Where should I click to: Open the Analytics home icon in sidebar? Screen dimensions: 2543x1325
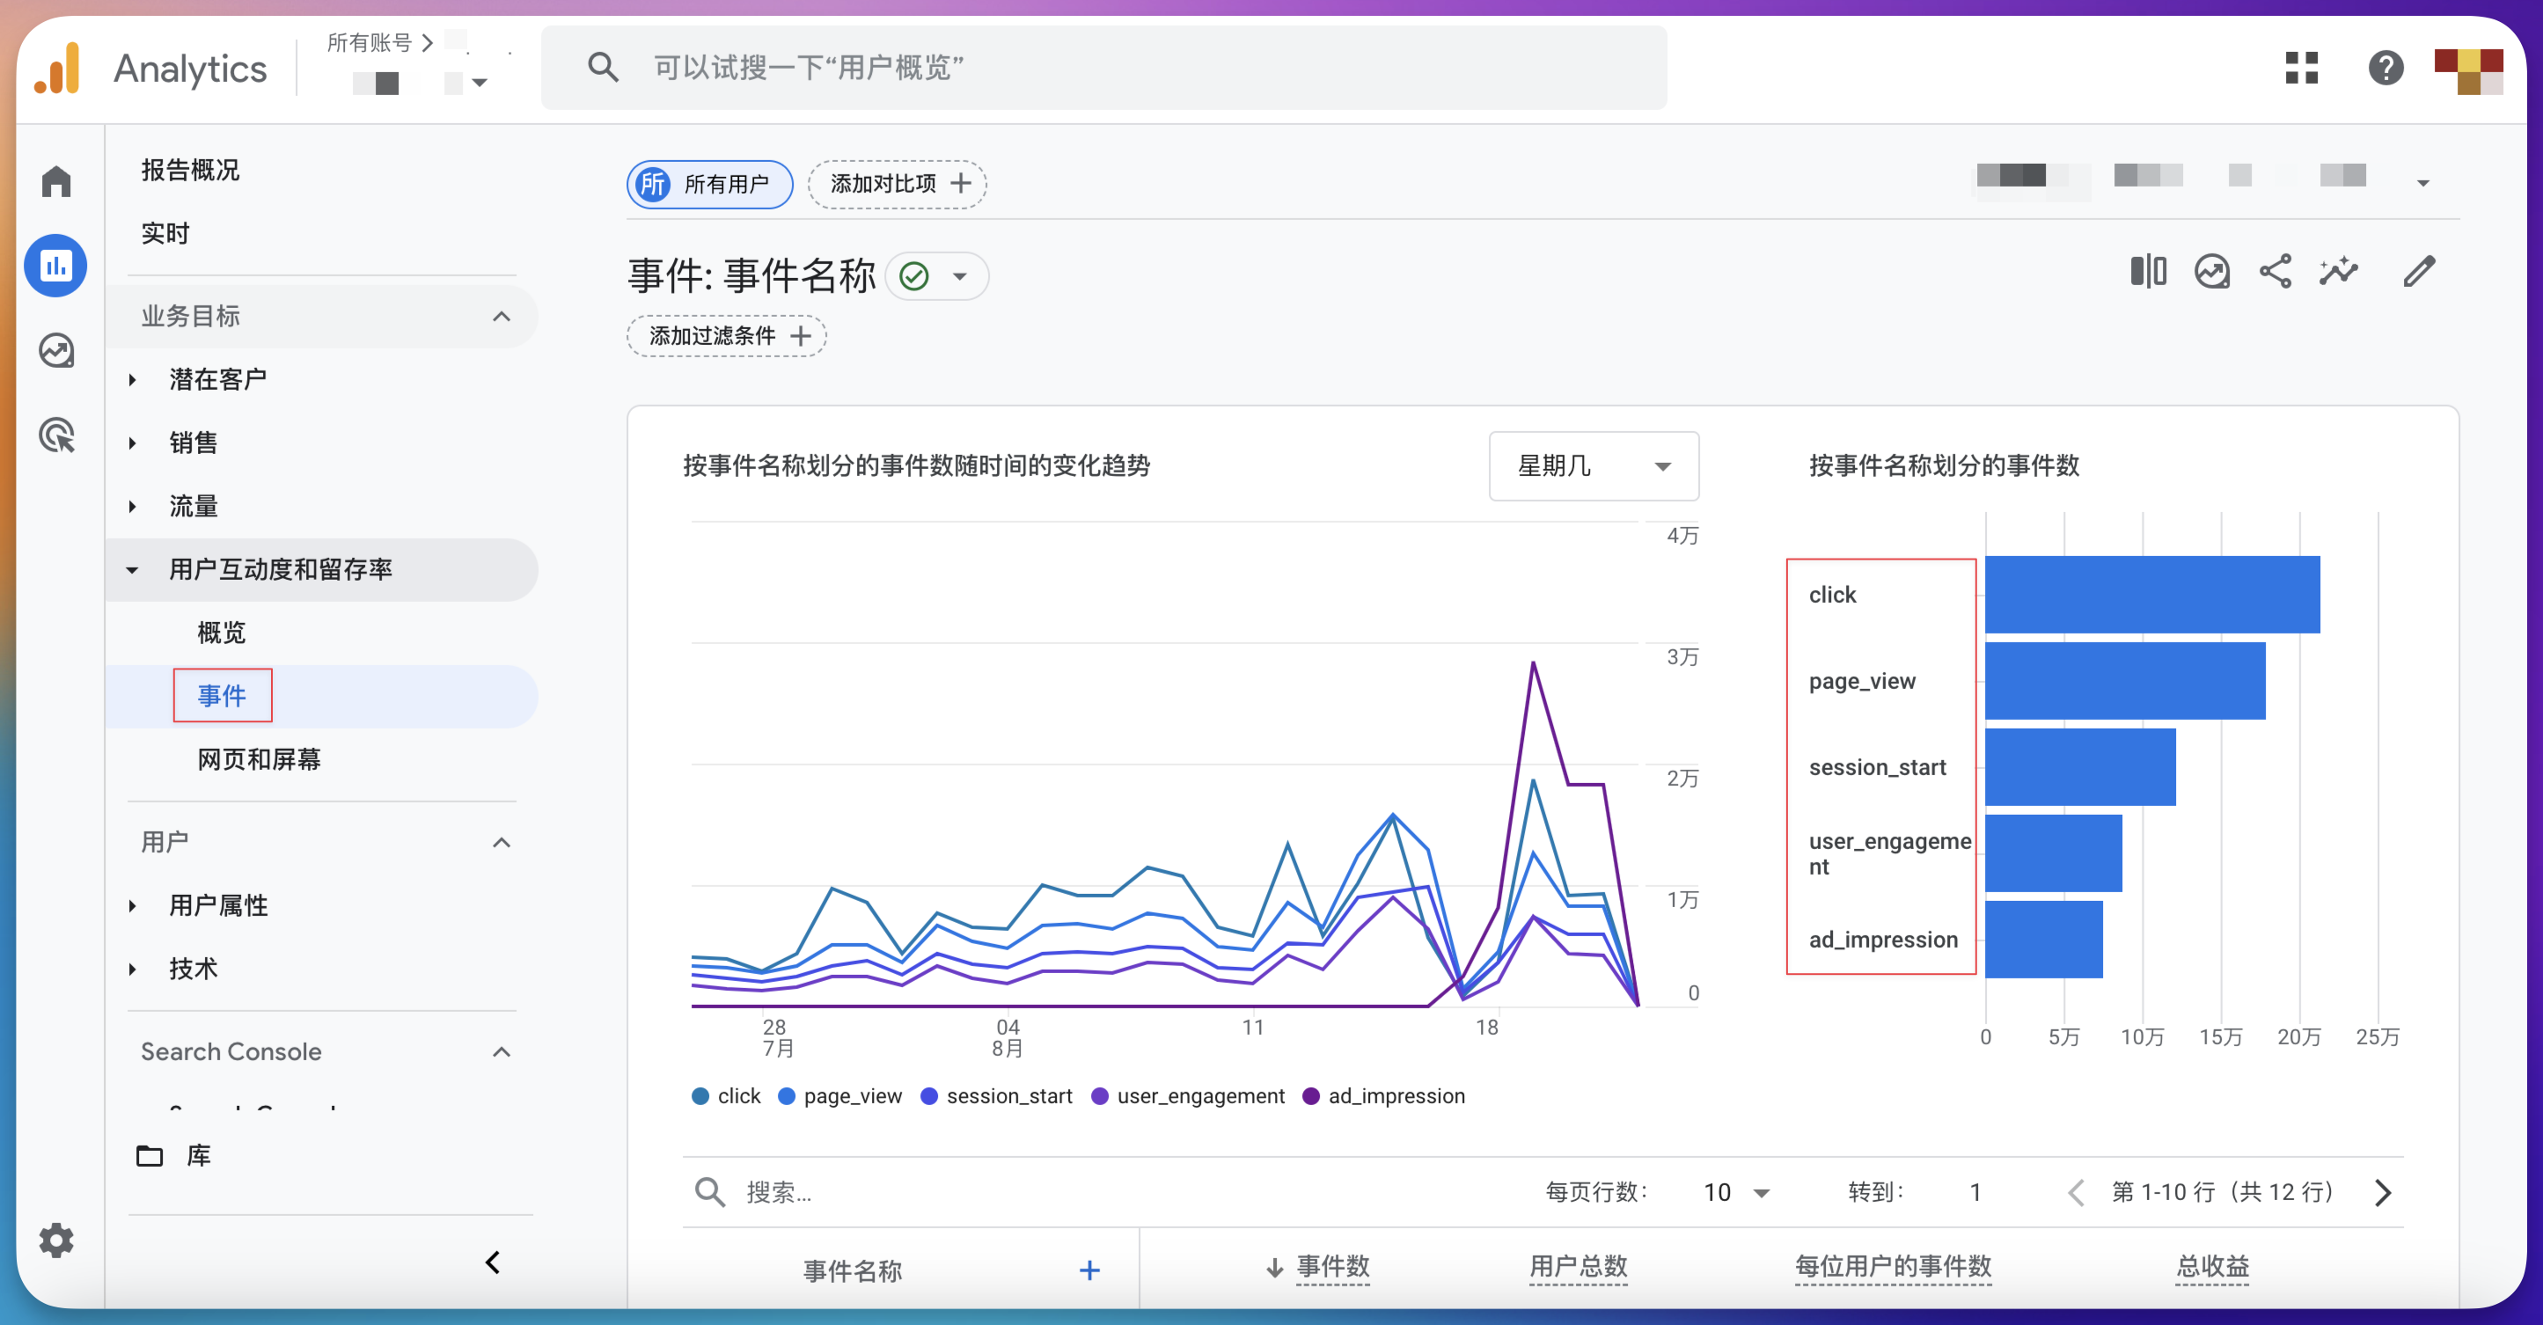(x=56, y=181)
